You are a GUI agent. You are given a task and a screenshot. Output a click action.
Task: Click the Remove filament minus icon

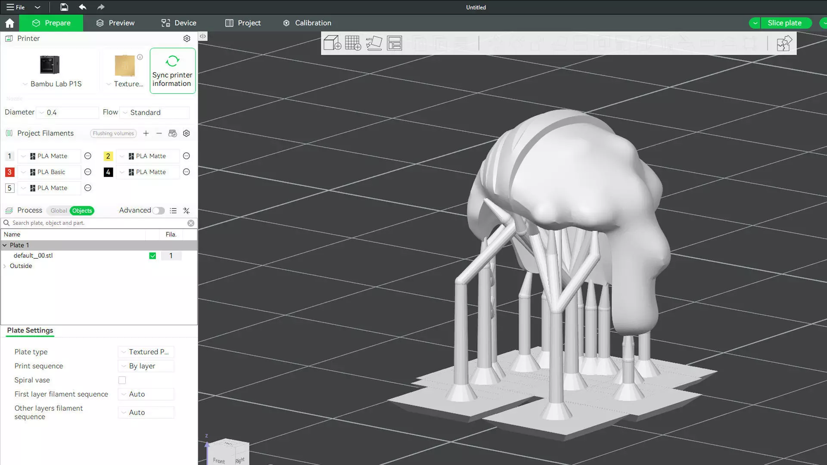(159, 133)
